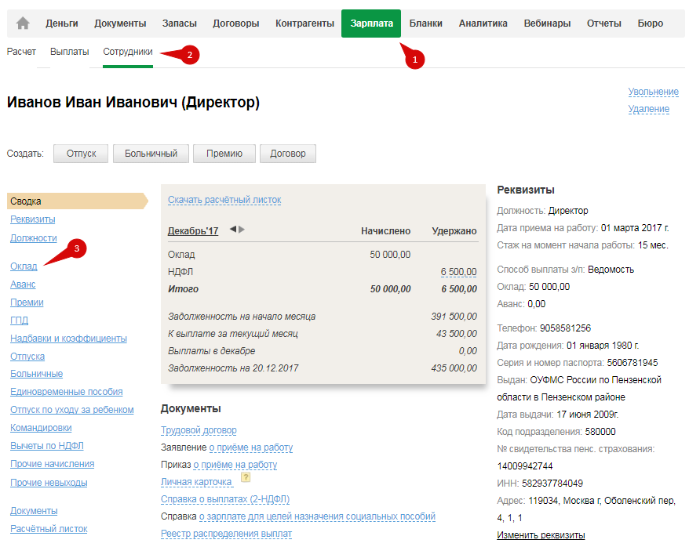This screenshot has height=547, width=689.
Task: Select phone number 9058581256
Action: coord(566,328)
